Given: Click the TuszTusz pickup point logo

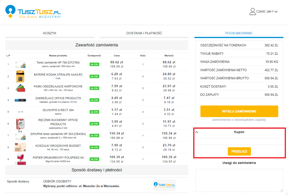Looking at the screenshot, I should [164, 185].
